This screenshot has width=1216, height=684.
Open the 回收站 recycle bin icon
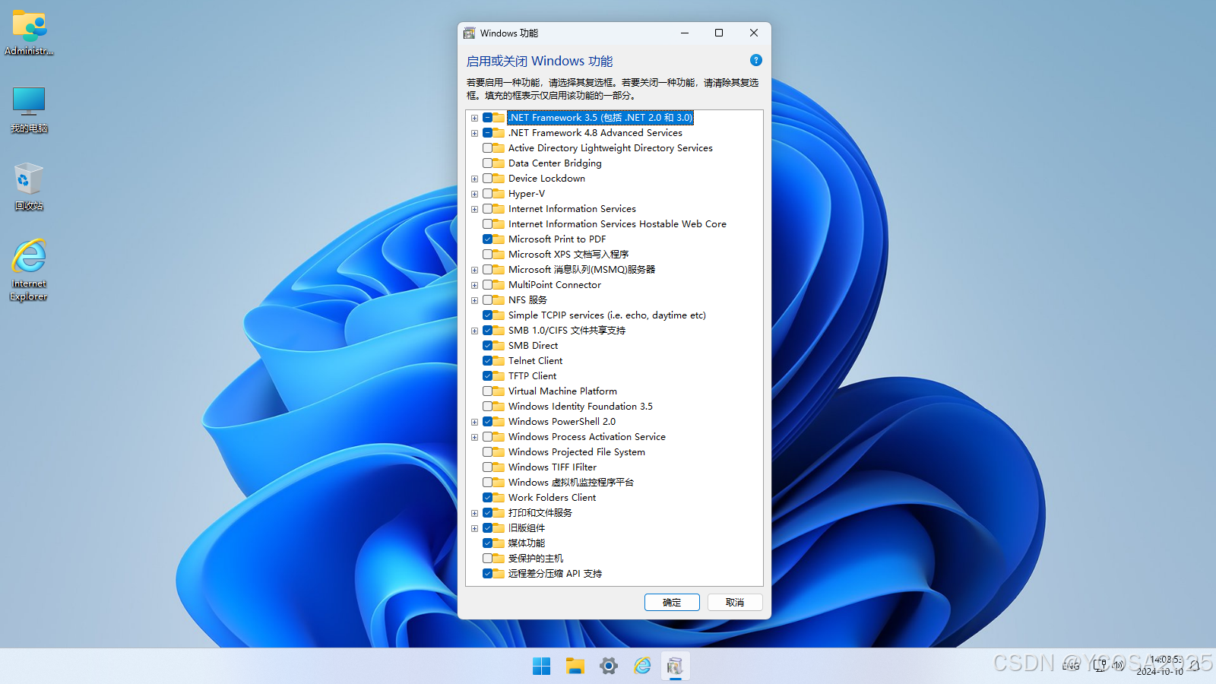[x=29, y=187]
